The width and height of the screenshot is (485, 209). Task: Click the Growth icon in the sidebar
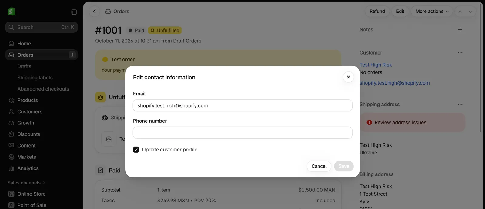(x=12, y=123)
